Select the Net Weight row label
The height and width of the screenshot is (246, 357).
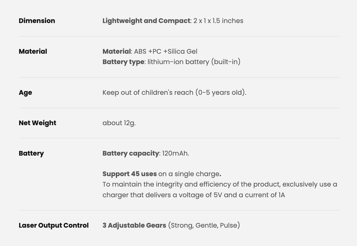38,123
